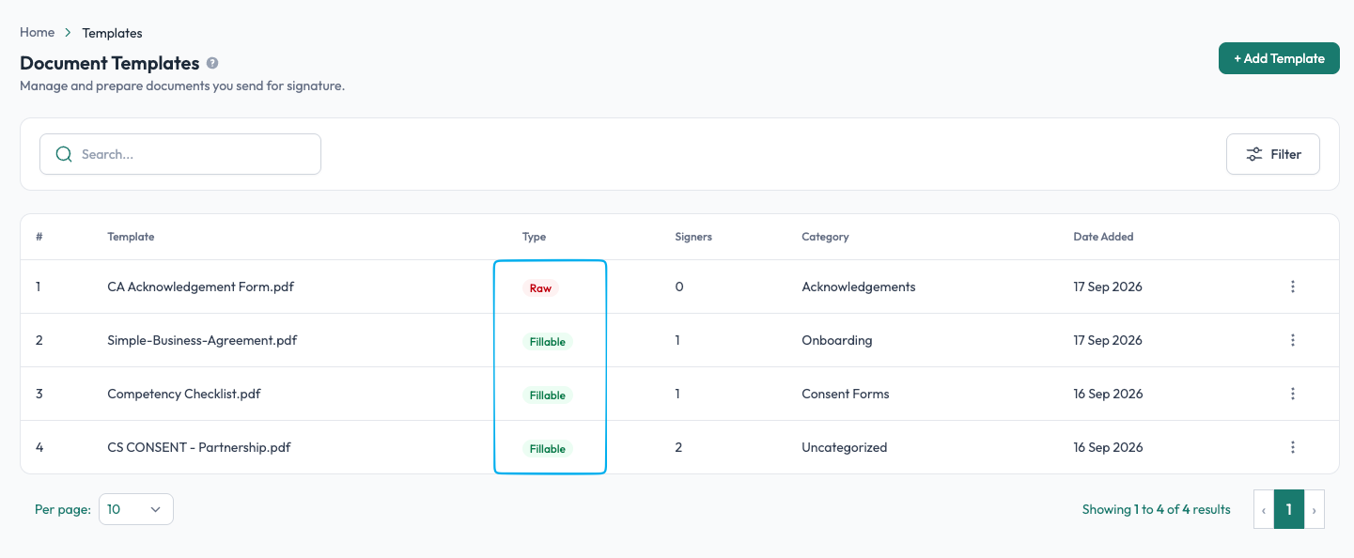The image size is (1354, 558).
Task: Open actions menu for Simple-Business-Agreement.pdf
Action: 1293,340
